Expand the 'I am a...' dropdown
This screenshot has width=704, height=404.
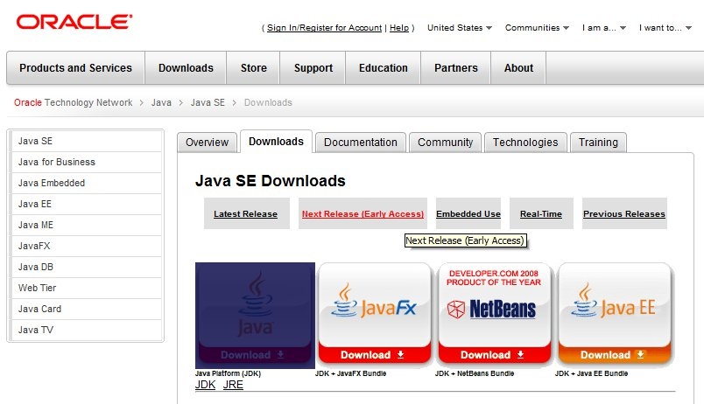tap(604, 28)
